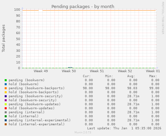Image resolution: width=166 pixels, height=136 pixels.
Task: Click the 'Total packages' axis label
Action: pyautogui.click(x=3, y=38)
